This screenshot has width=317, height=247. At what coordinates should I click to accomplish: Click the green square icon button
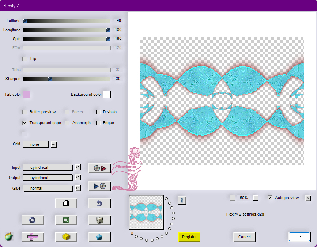coord(66,220)
